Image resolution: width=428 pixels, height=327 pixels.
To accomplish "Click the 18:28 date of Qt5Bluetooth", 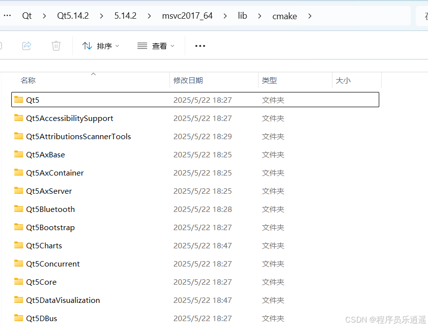I will tap(202, 209).
